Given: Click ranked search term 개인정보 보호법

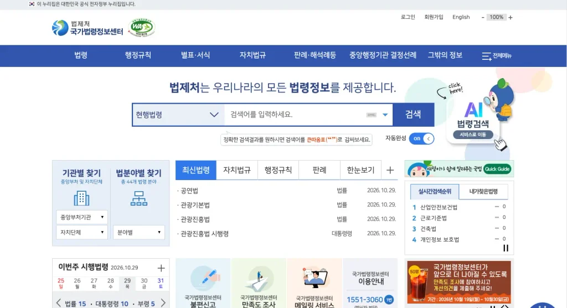Looking at the screenshot, I should (x=439, y=240).
